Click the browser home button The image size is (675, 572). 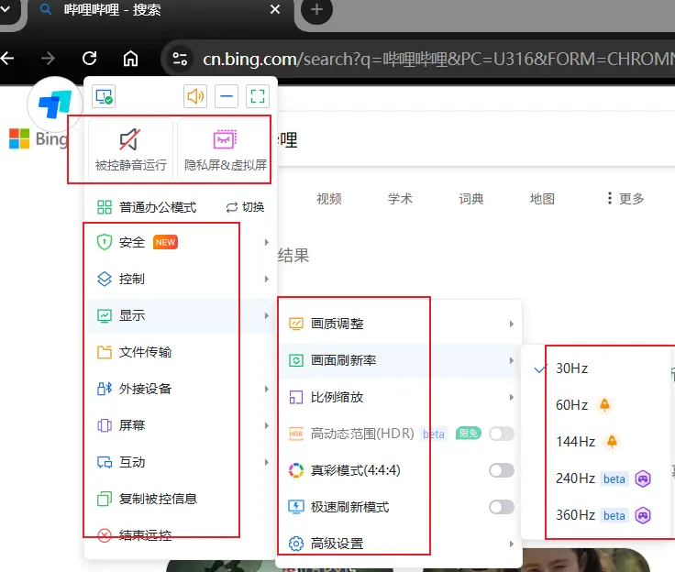130,58
